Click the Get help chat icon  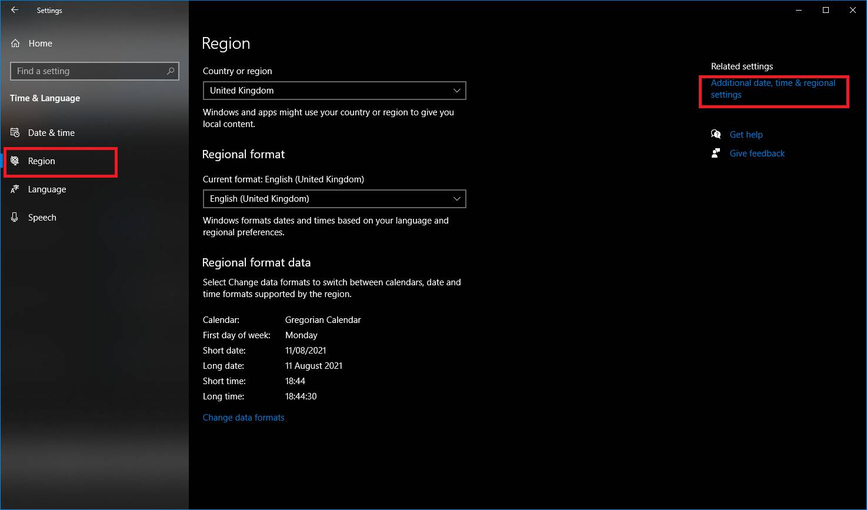click(716, 135)
